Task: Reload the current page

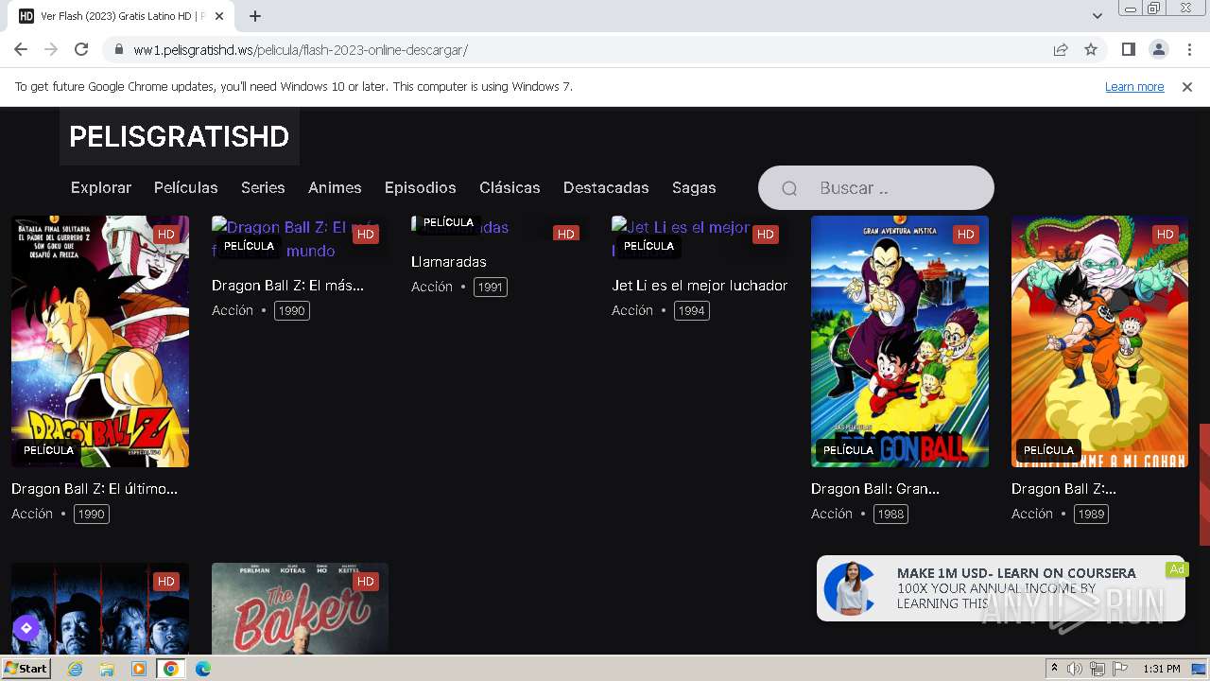Action: [x=81, y=49]
